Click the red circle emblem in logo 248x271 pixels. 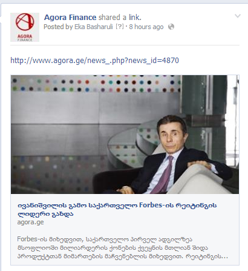[x=25, y=22]
